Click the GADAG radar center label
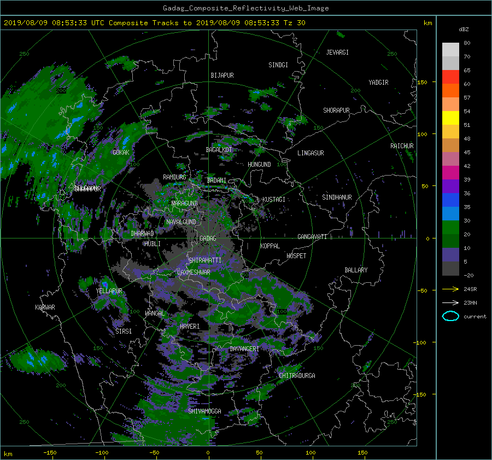Screen dimensions: 492x460 pyautogui.click(x=208, y=238)
